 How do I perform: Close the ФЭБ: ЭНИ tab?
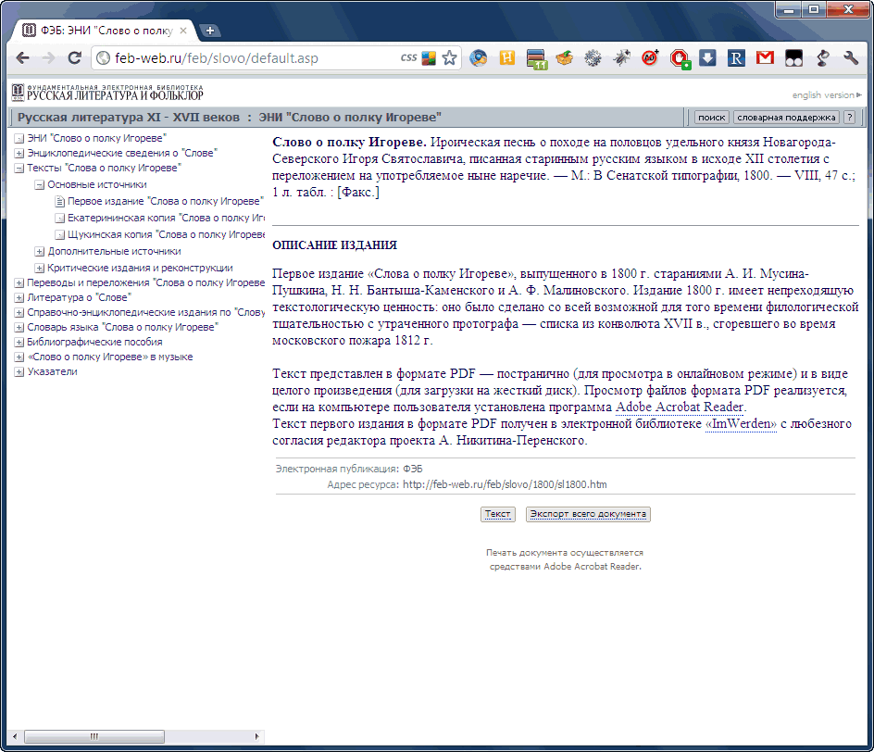[x=182, y=31]
